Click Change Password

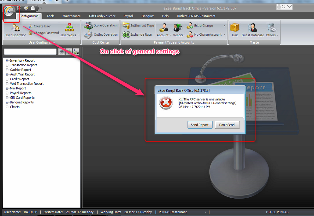point(44,33)
